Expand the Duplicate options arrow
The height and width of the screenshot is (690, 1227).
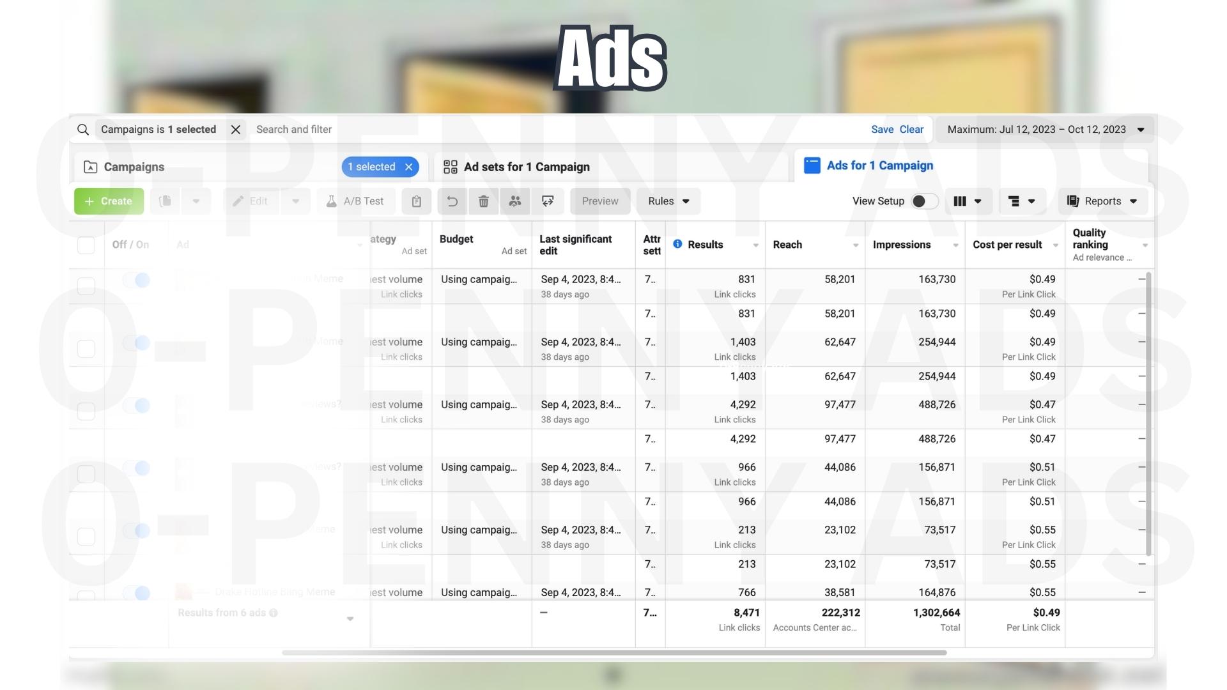(x=196, y=201)
